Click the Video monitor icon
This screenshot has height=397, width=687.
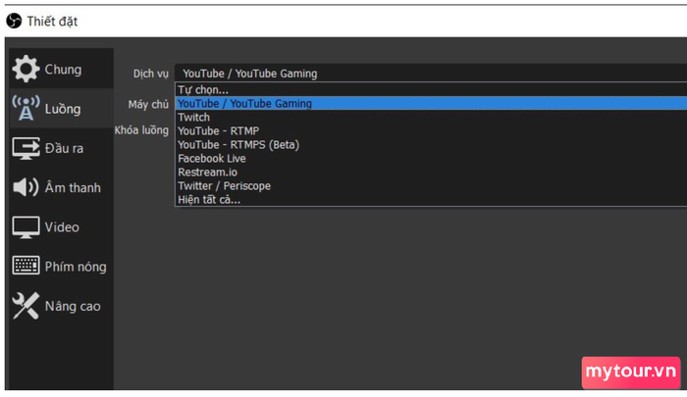point(26,227)
